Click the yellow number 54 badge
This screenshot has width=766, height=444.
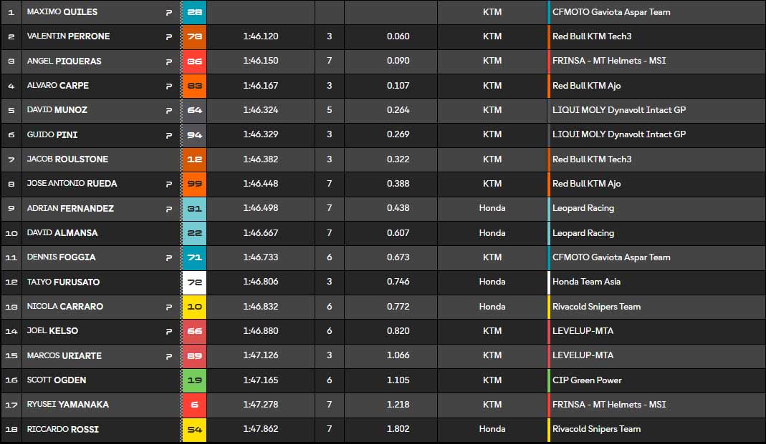coord(194,430)
